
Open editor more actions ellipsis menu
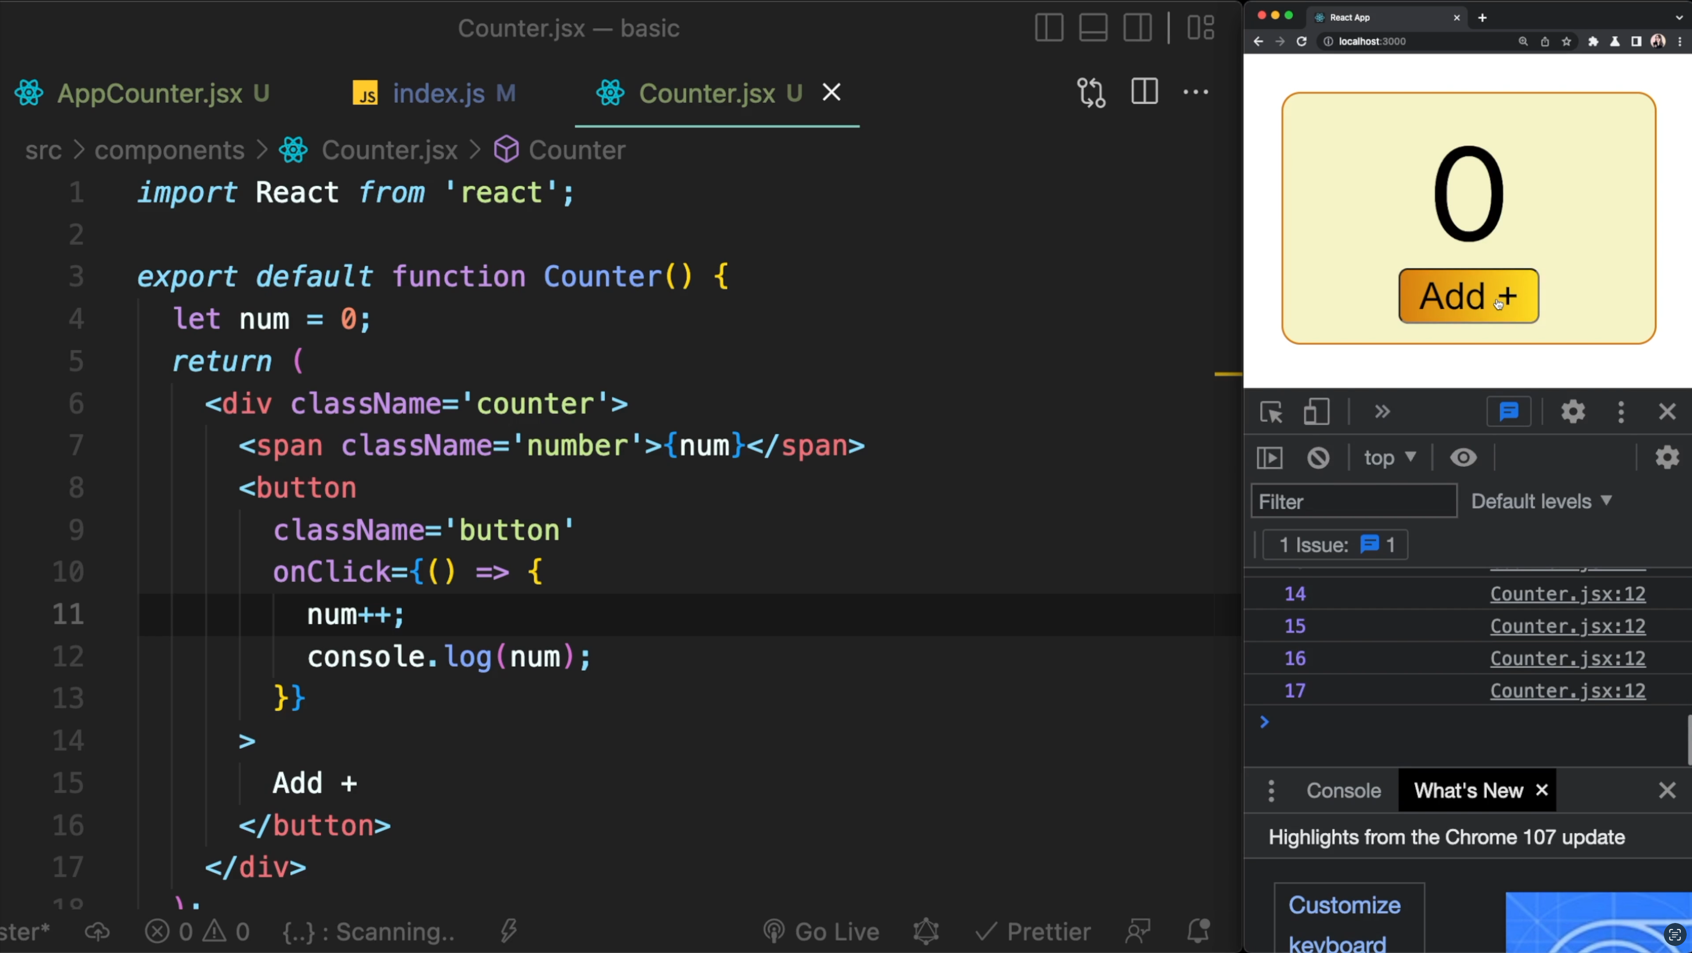pos(1195,92)
